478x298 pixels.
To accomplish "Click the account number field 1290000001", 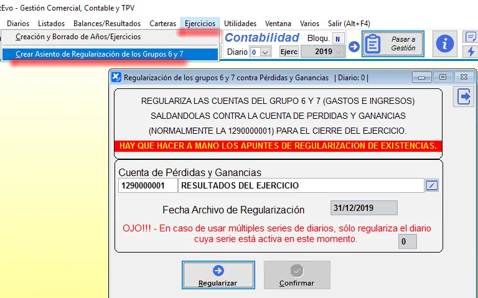I will (148, 185).
